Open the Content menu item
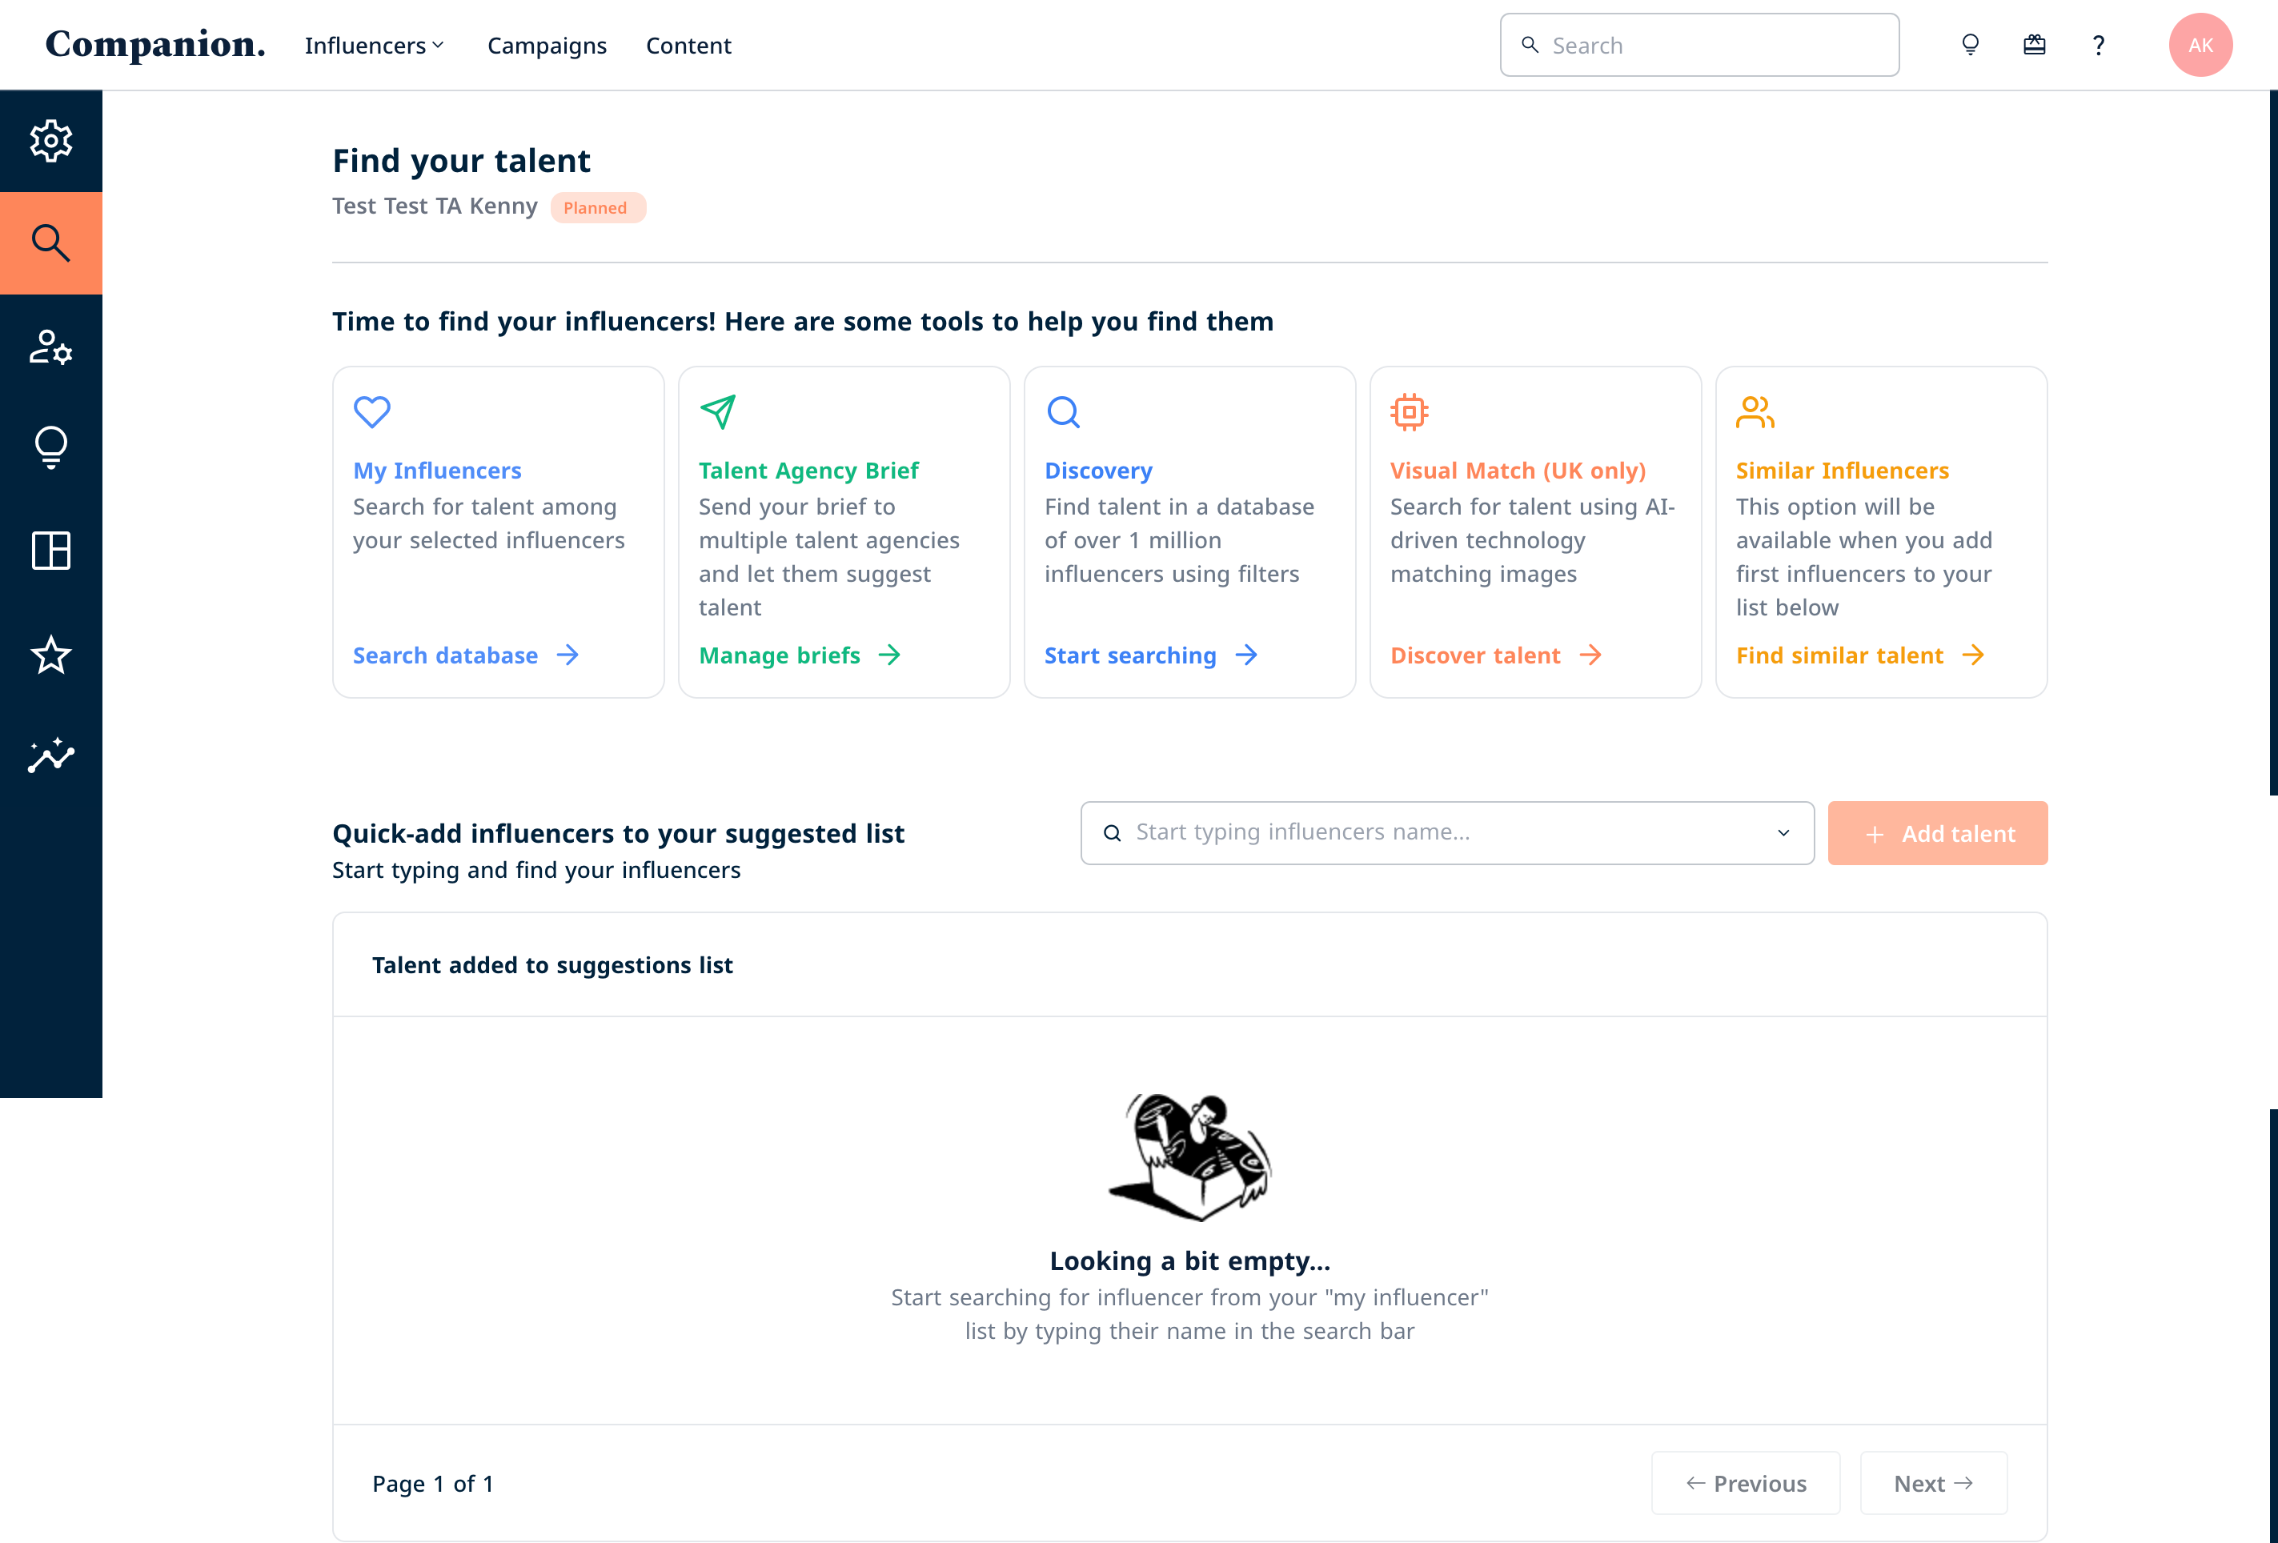 tap(688, 45)
